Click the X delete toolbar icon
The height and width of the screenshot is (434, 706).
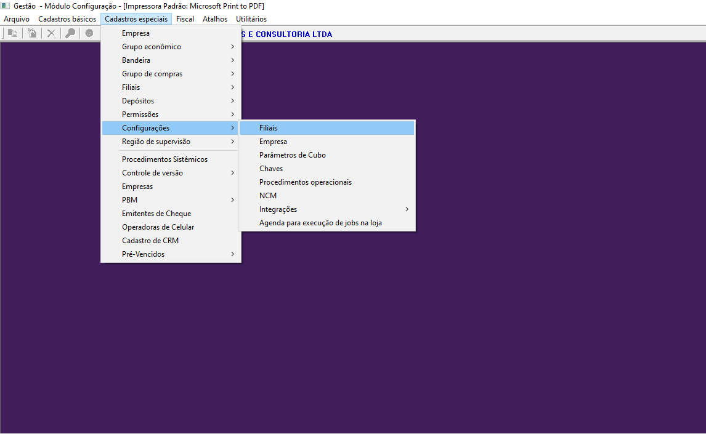(51, 33)
